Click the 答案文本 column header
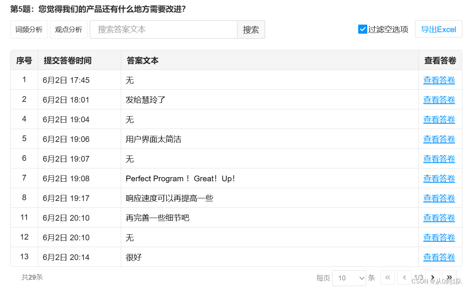Screen dimensions: 468x288 point(270,61)
